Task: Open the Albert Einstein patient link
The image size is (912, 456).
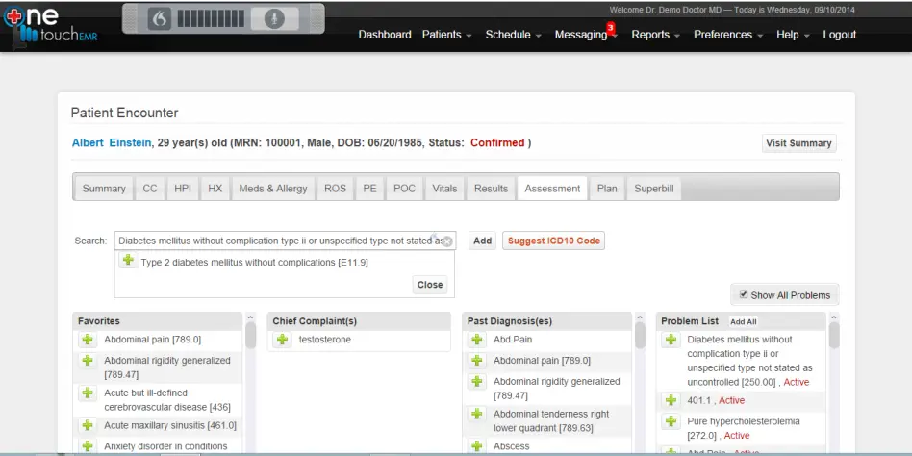Action: point(111,142)
